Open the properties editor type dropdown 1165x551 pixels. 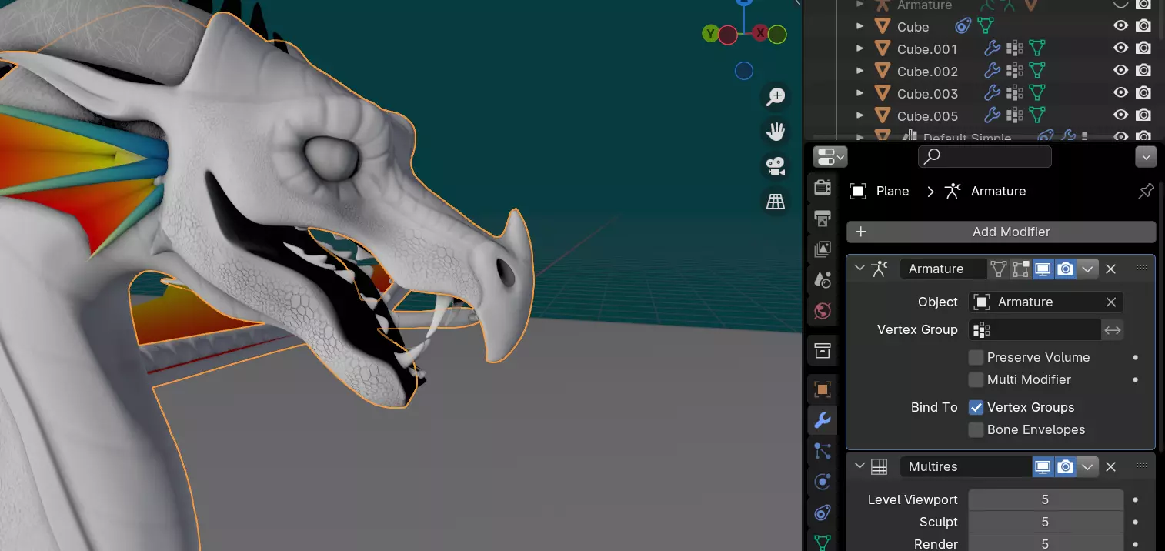tap(830, 157)
